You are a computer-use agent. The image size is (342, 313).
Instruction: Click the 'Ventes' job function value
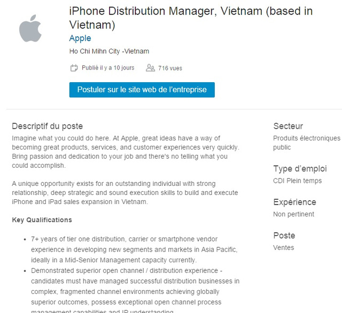click(x=283, y=247)
